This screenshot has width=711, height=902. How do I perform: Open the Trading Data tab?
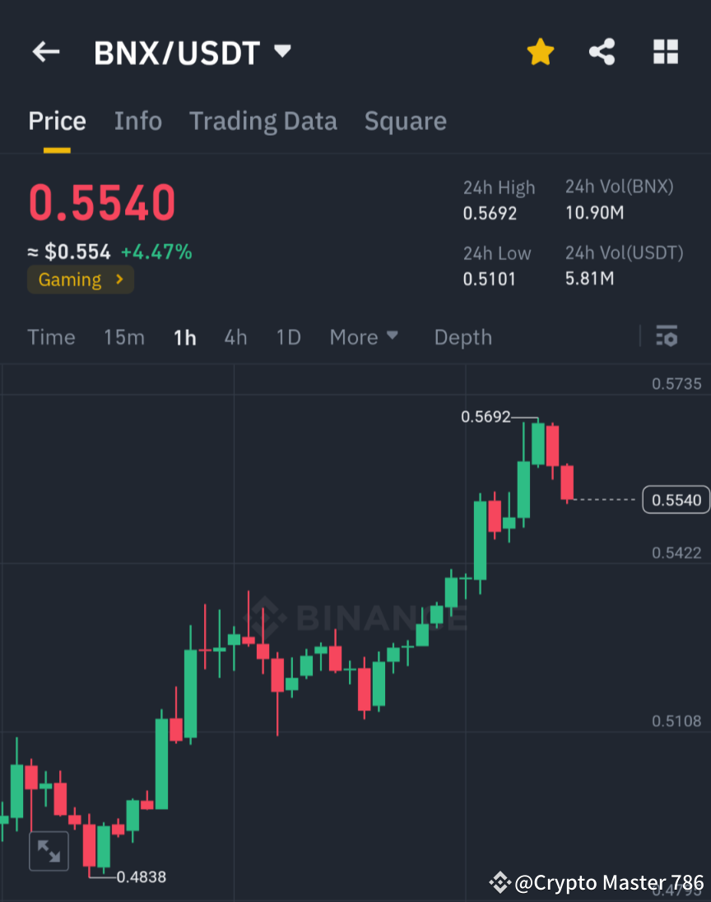pos(263,121)
